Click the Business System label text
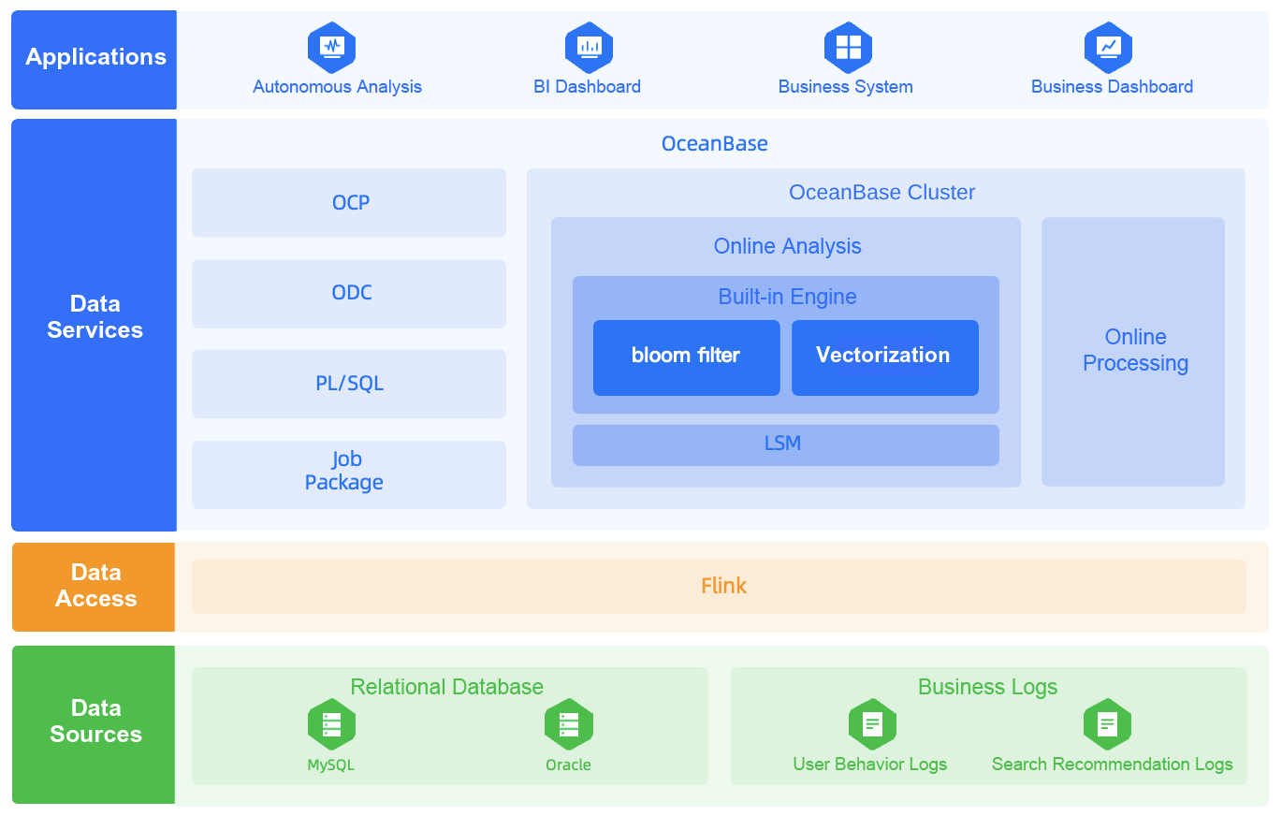 tap(845, 87)
